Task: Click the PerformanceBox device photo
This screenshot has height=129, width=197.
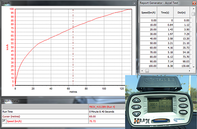Action: click(x=161, y=102)
